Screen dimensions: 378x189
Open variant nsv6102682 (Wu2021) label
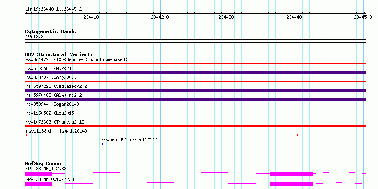(50, 68)
